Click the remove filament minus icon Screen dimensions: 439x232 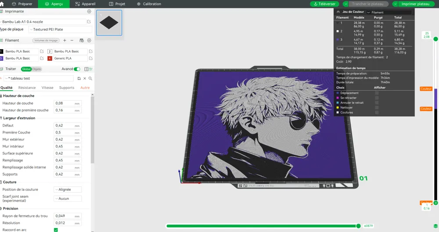(x=72, y=40)
